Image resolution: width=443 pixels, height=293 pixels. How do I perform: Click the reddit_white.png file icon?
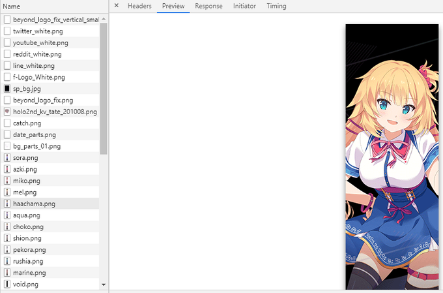click(x=7, y=54)
